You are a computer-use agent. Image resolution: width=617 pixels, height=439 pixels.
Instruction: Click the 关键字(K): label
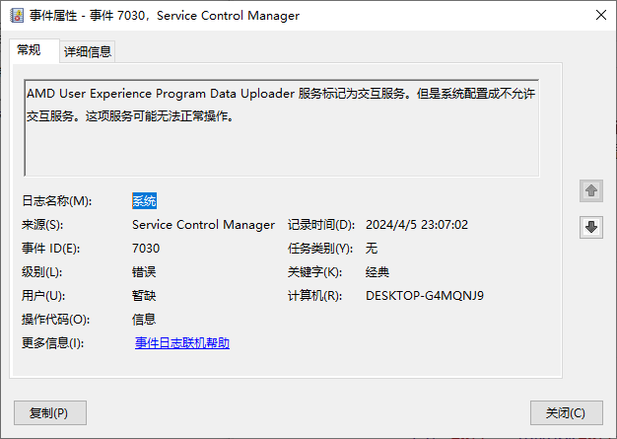coord(314,272)
